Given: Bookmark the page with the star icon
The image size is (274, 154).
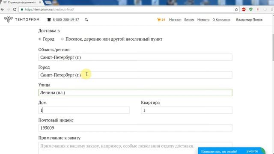Looking at the screenshot, I should 236,9.
